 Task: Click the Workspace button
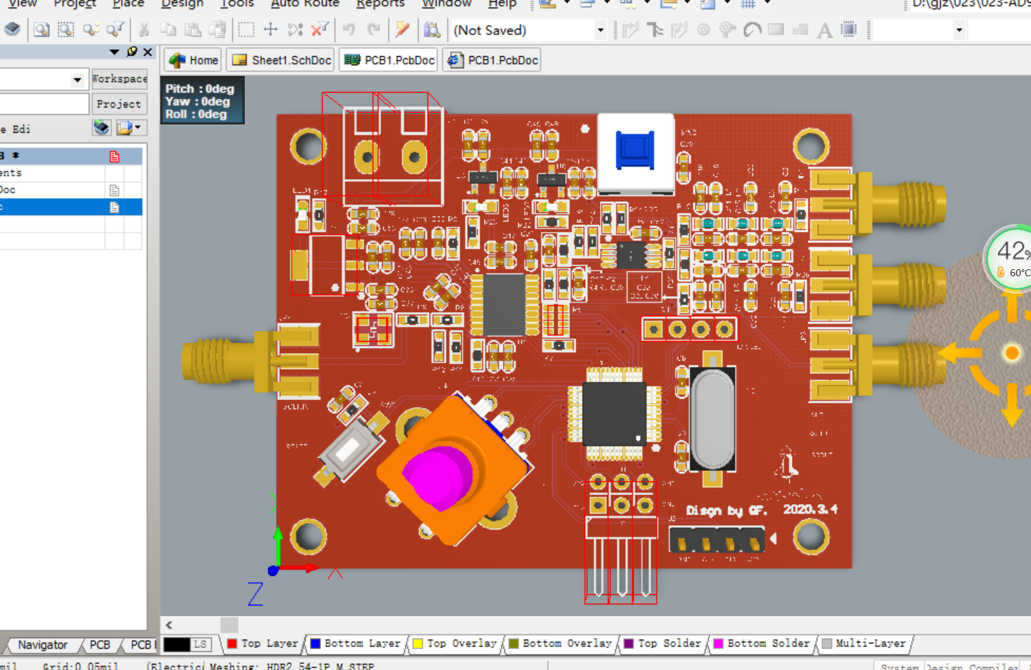pyautogui.click(x=119, y=79)
